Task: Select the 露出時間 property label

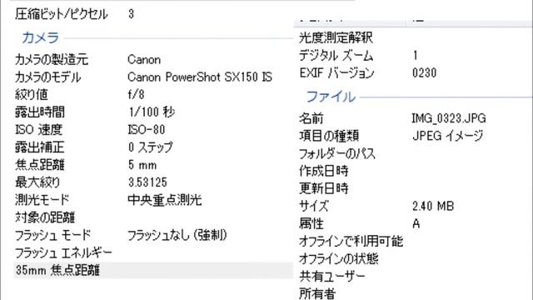Action: pyautogui.click(x=40, y=112)
